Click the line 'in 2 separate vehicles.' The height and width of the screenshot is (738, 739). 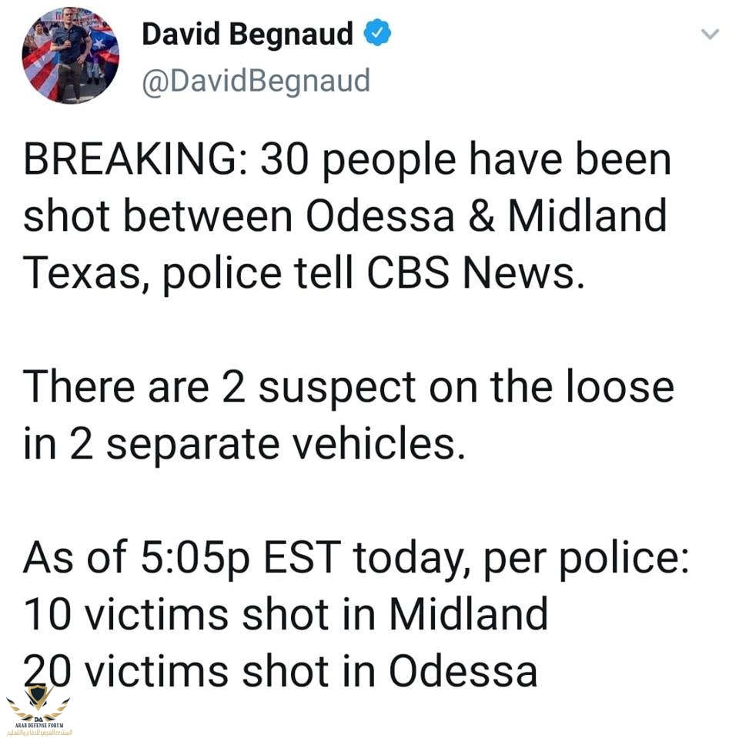click(x=245, y=442)
